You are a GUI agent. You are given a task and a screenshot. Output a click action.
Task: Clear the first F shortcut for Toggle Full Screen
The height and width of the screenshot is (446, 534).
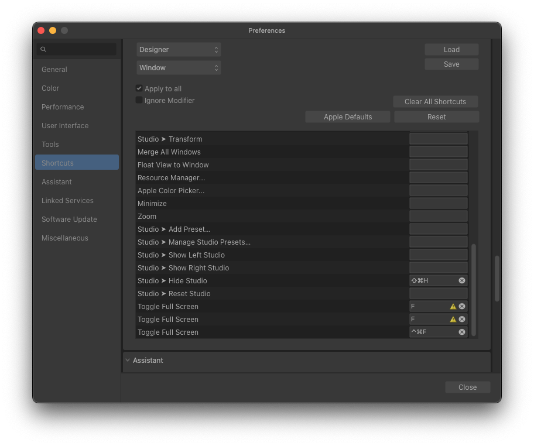(x=461, y=306)
